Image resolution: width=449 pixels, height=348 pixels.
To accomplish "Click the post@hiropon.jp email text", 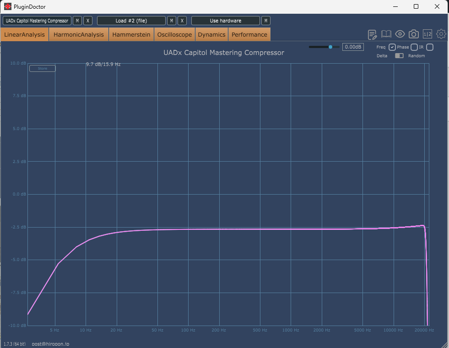I will point(50,344).
